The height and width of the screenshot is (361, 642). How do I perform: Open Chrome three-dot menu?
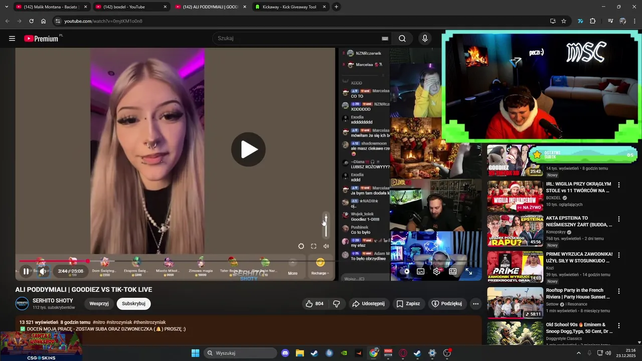click(x=635, y=21)
